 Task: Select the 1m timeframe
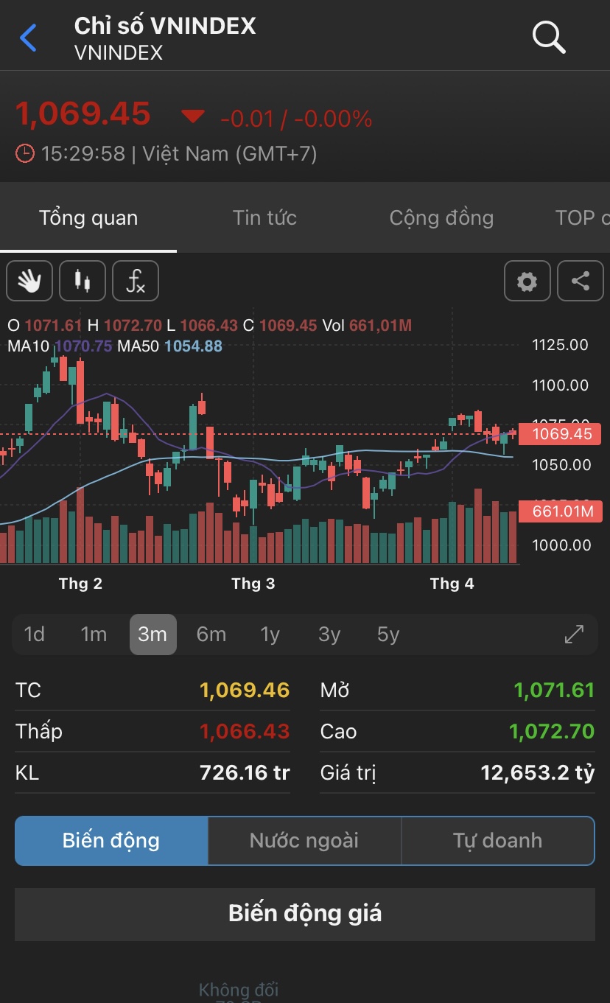tap(94, 635)
